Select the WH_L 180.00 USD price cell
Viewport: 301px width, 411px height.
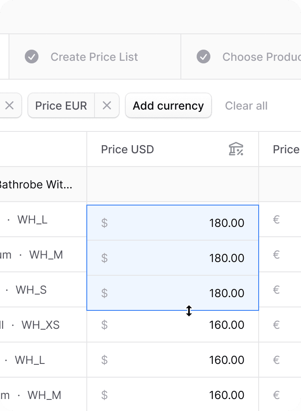[173, 223]
